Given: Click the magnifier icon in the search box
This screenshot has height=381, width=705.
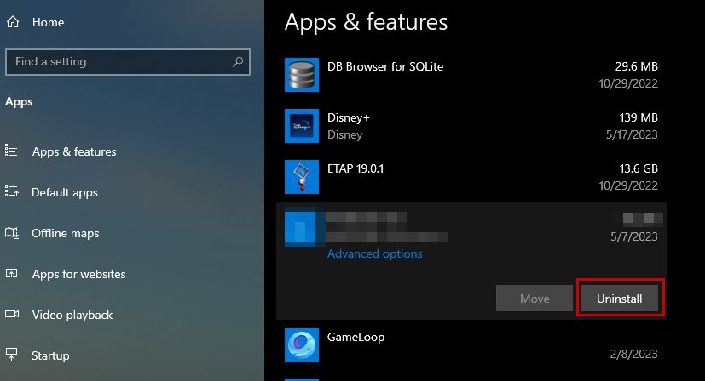Looking at the screenshot, I should [240, 62].
